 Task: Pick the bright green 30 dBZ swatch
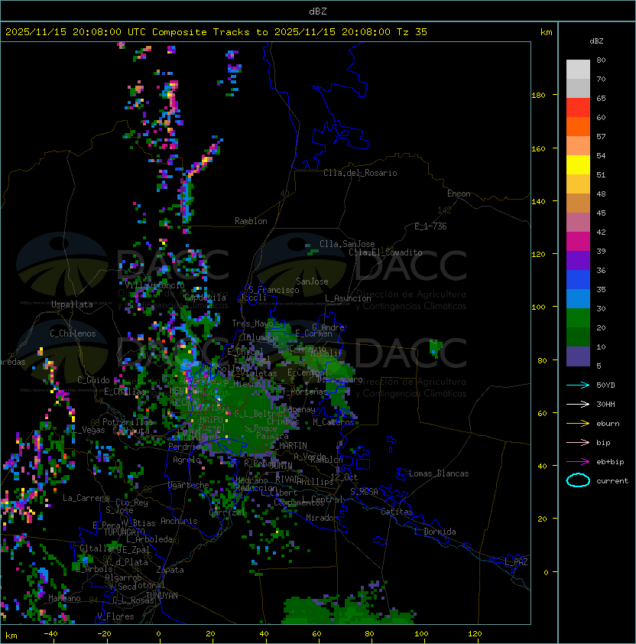click(578, 318)
